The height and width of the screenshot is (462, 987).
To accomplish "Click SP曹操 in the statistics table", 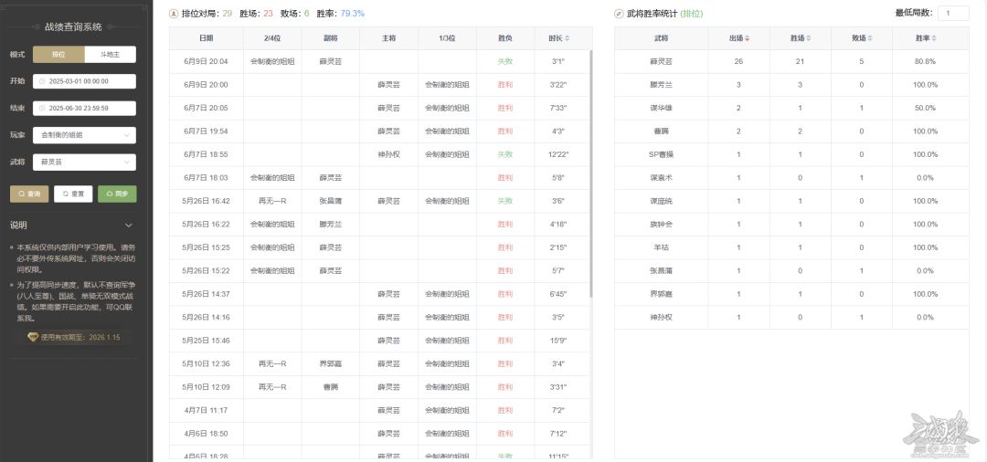I will 662,154.
